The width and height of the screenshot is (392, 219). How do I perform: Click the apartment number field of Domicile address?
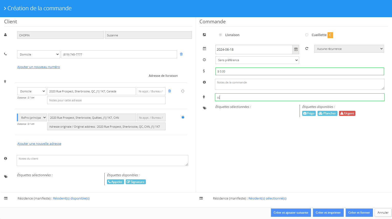(151, 91)
